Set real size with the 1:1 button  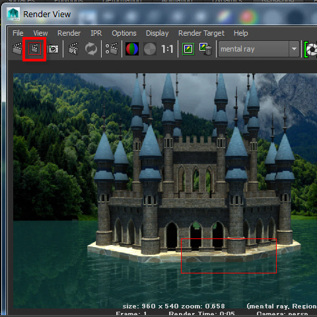coord(167,49)
